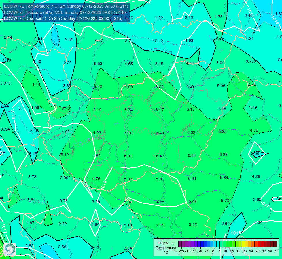
Task: Click the 1.73 temperature value
Action: (x=219, y=17)
